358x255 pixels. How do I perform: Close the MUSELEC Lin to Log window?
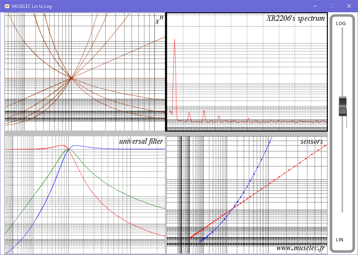(x=349, y=6)
